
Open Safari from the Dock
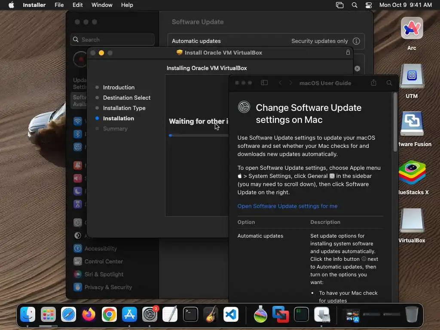click(x=68, y=314)
